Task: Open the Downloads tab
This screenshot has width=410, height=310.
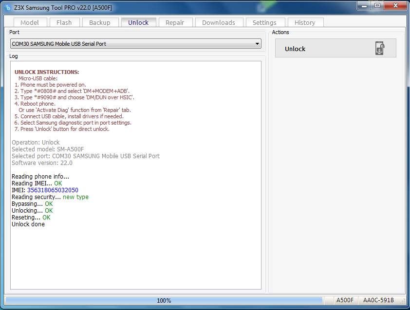Action: 219,22
